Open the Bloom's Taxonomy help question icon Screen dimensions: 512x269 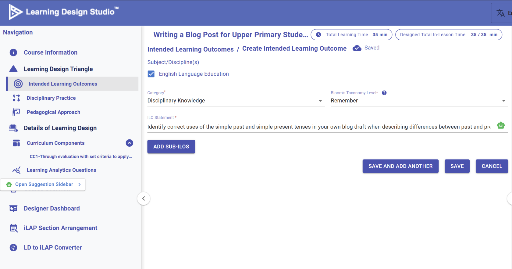pos(384,93)
